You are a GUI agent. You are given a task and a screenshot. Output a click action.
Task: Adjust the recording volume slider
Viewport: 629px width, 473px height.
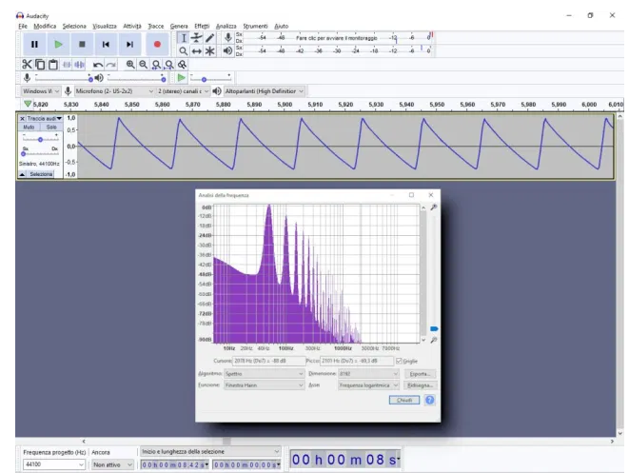[64, 78]
